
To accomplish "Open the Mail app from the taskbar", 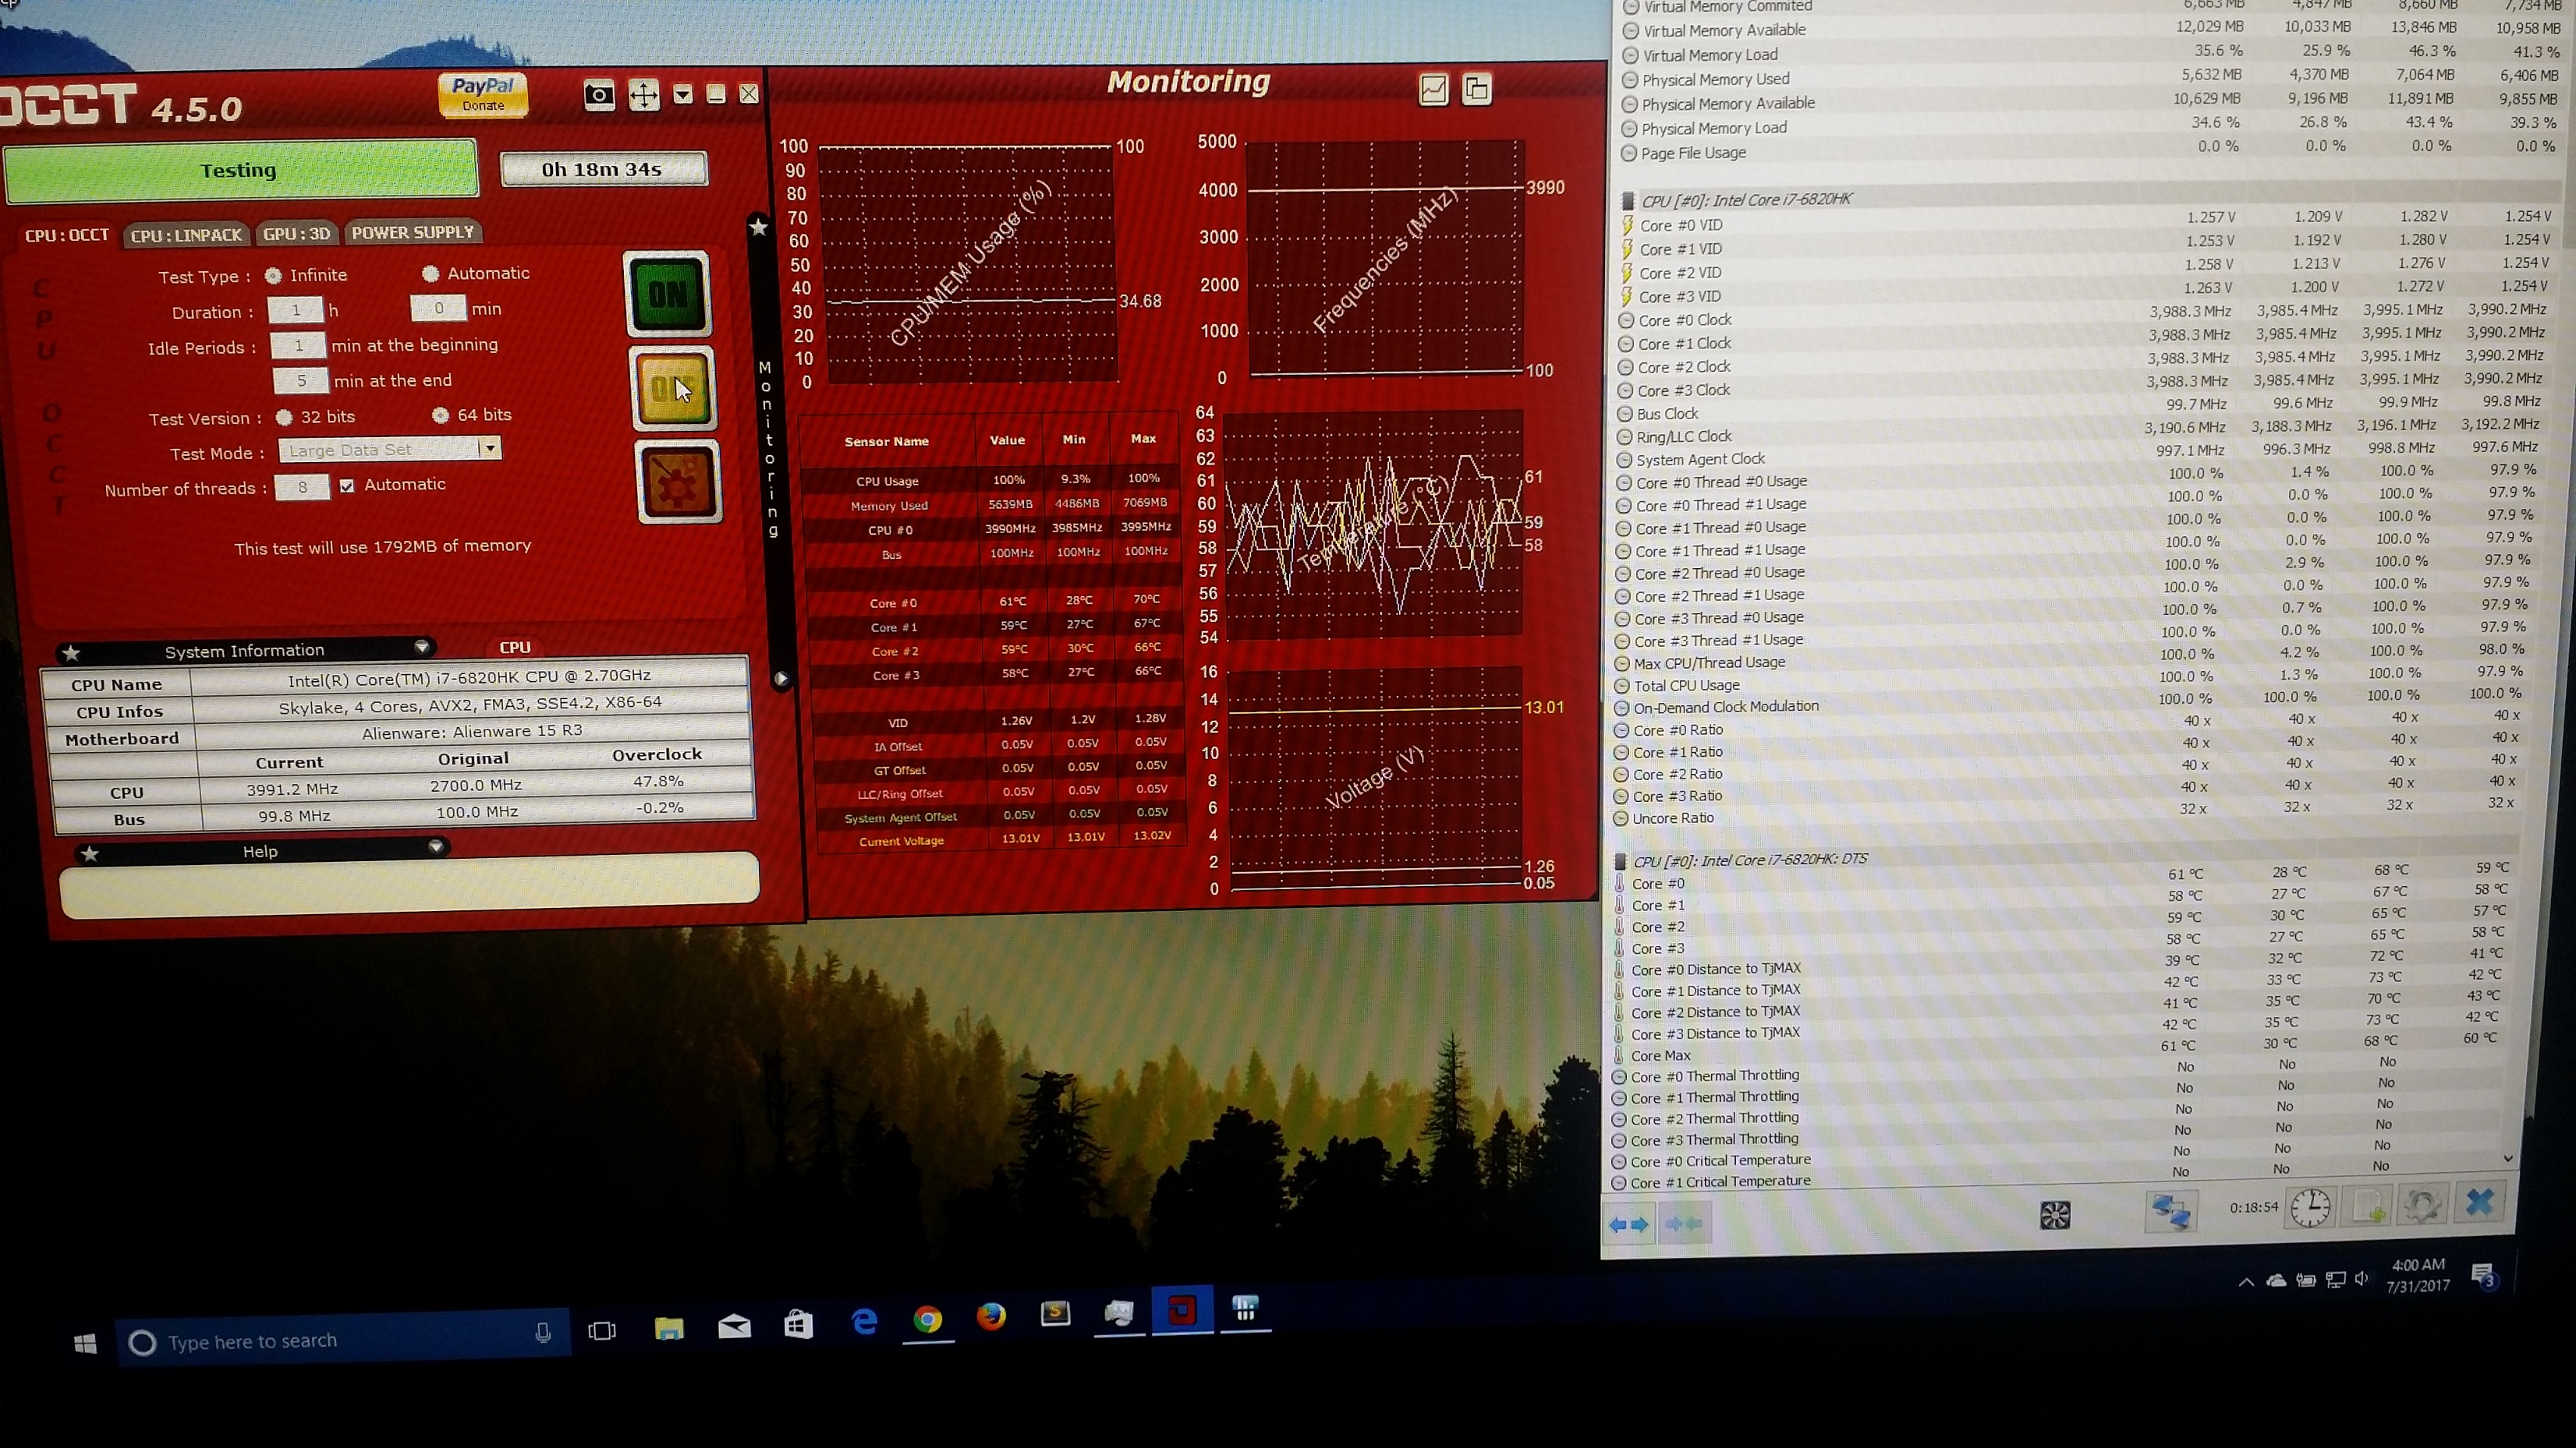I will tap(734, 1326).
